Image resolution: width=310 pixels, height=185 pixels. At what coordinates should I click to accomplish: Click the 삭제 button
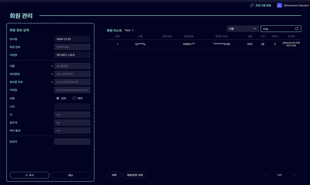point(114,175)
